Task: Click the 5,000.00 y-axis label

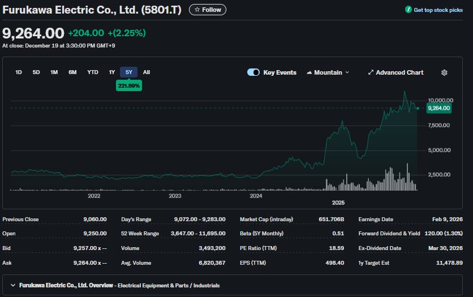Action: tap(439, 150)
